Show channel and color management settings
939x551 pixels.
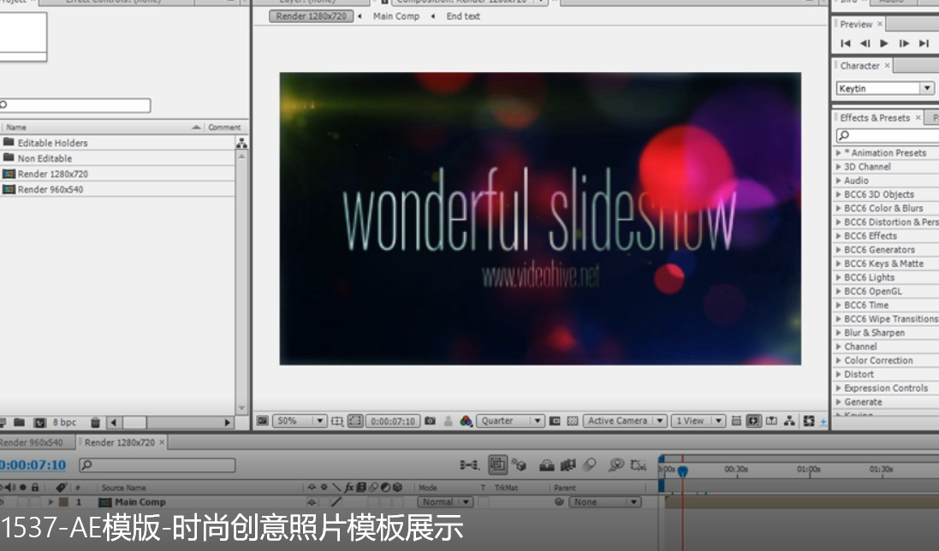pos(466,421)
